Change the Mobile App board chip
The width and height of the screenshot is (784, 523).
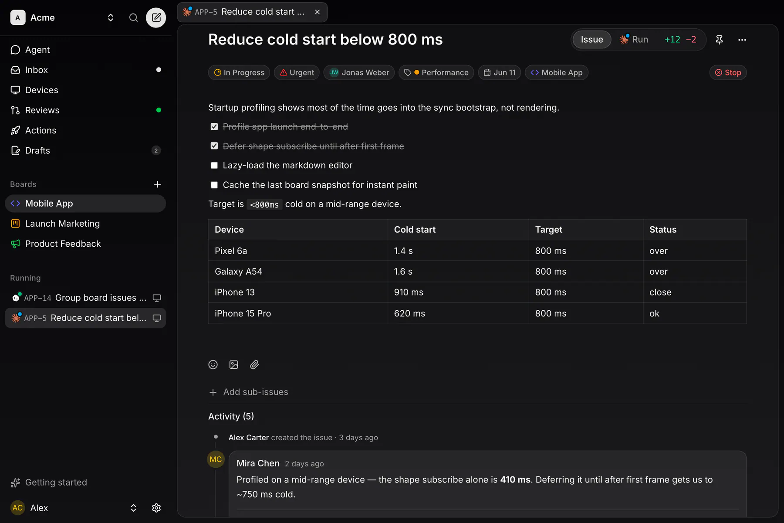557,72
